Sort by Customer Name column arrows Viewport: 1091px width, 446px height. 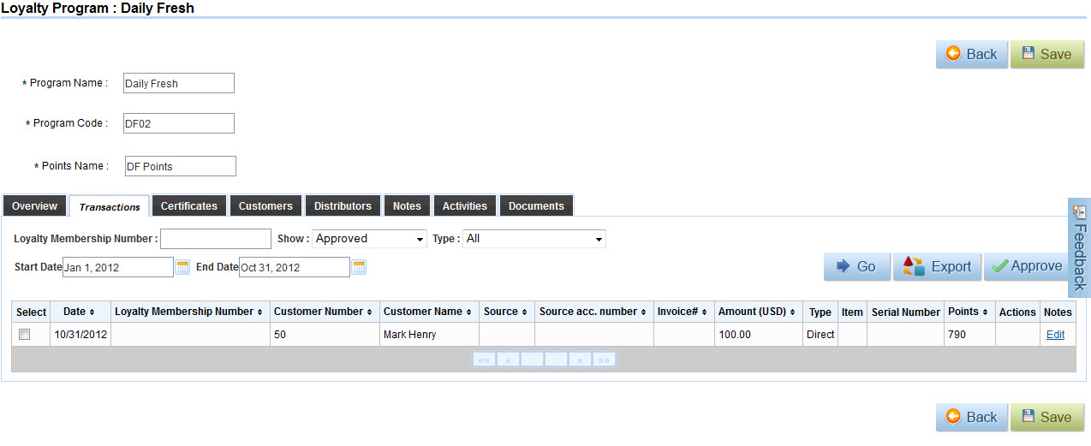(x=470, y=312)
